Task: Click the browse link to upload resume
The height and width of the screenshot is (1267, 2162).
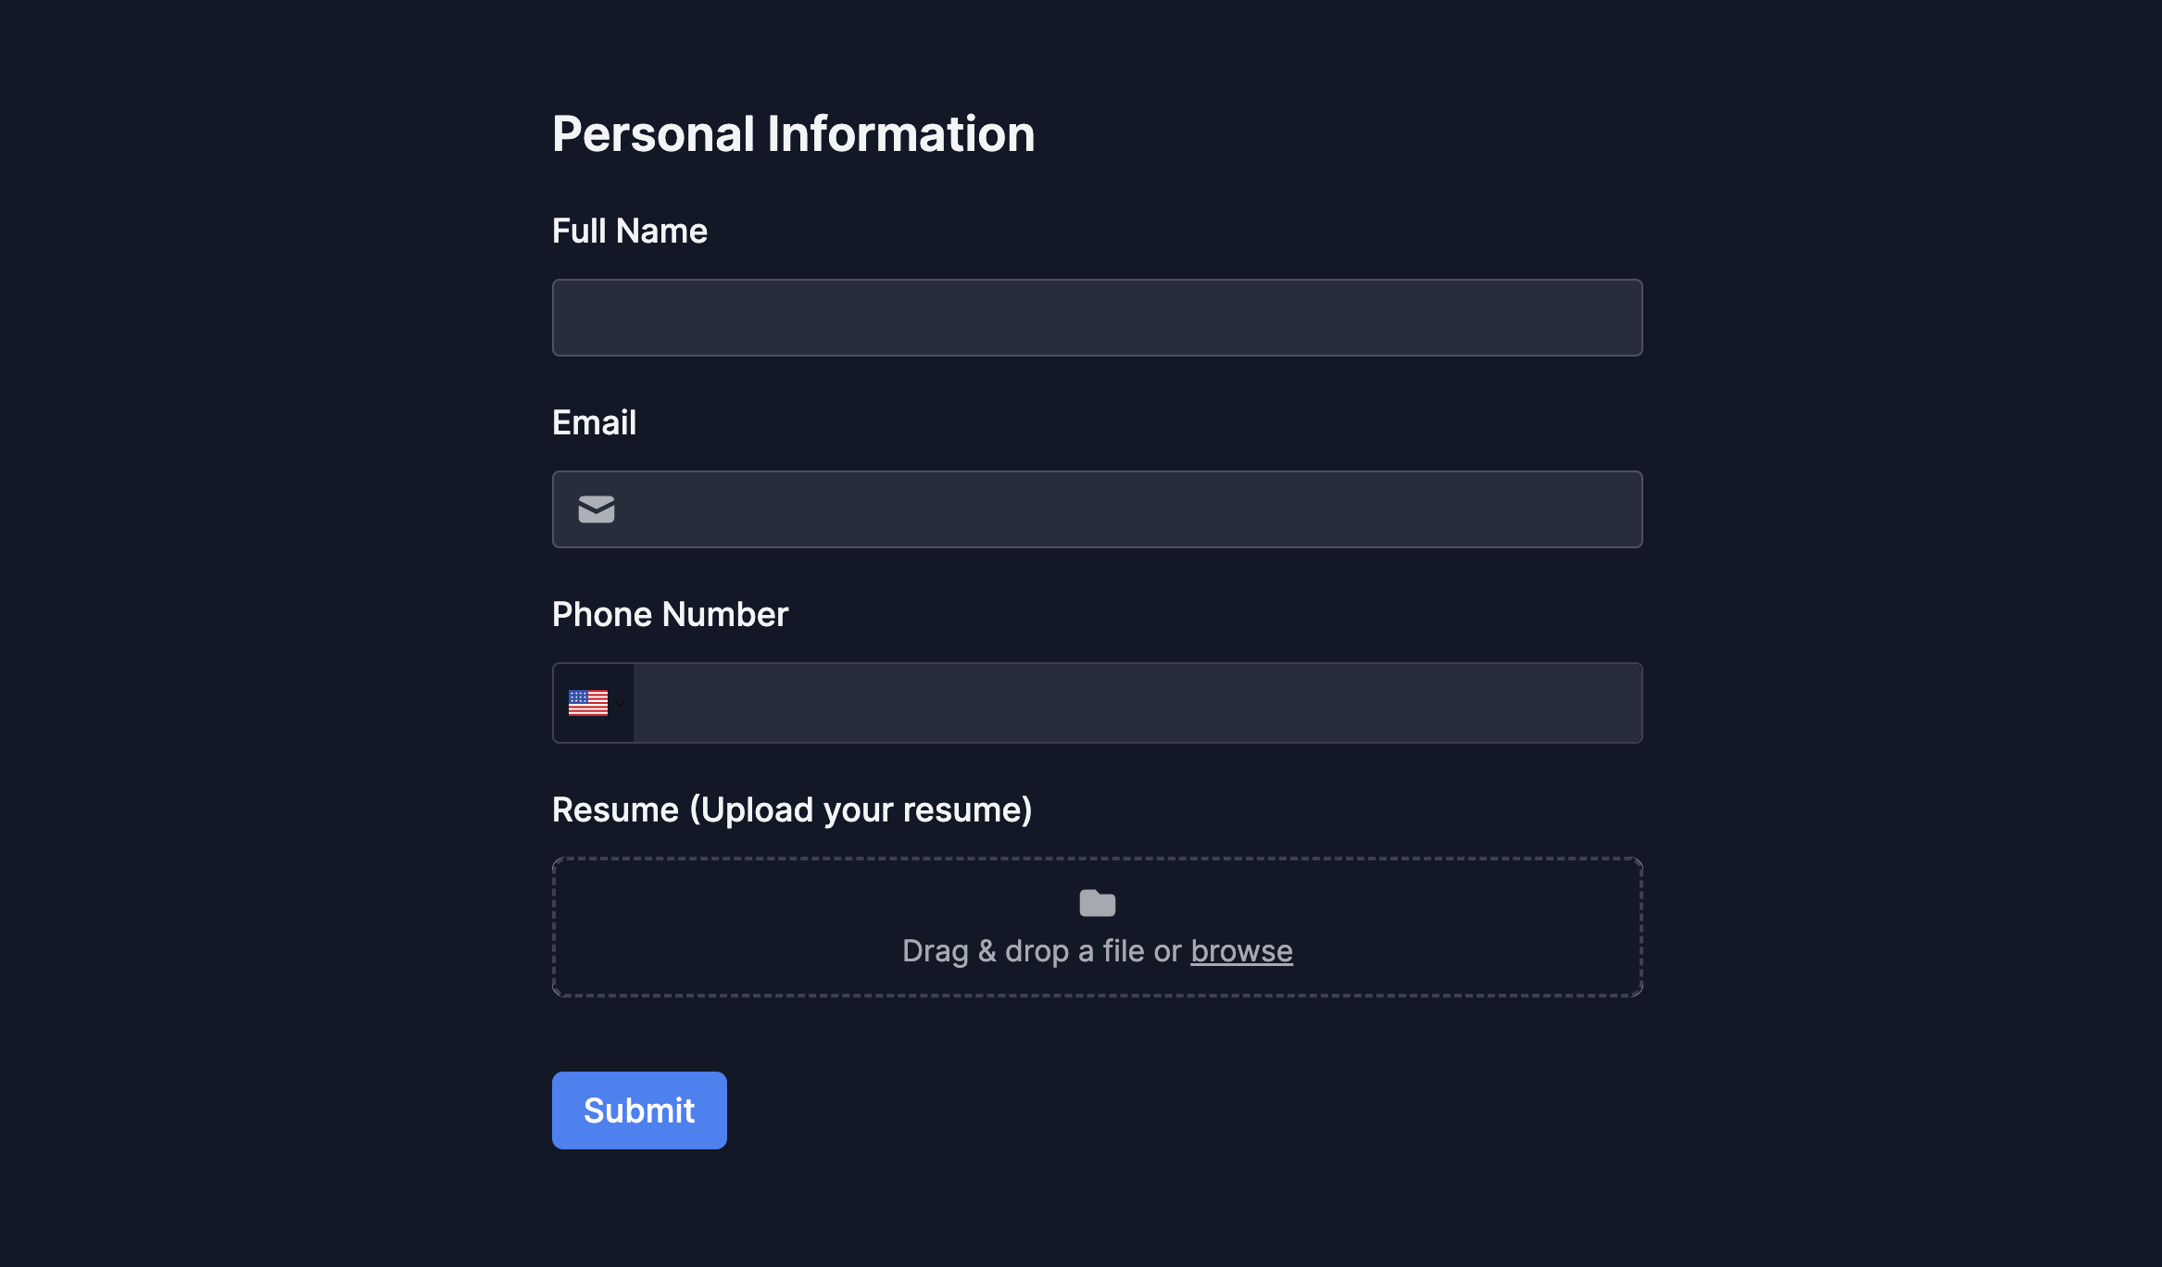Action: 1240,951
